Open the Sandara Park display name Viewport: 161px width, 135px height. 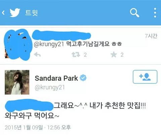pyautogui.click(x=56, y=78)
